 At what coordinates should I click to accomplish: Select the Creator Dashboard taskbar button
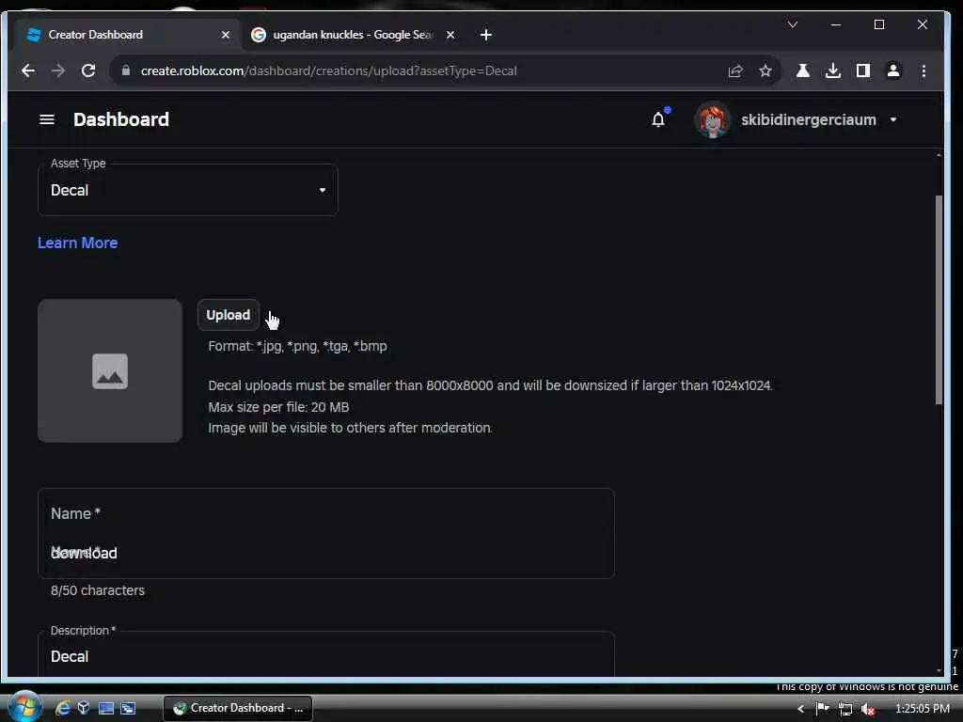pyautogui.click(x=238, y=708)
